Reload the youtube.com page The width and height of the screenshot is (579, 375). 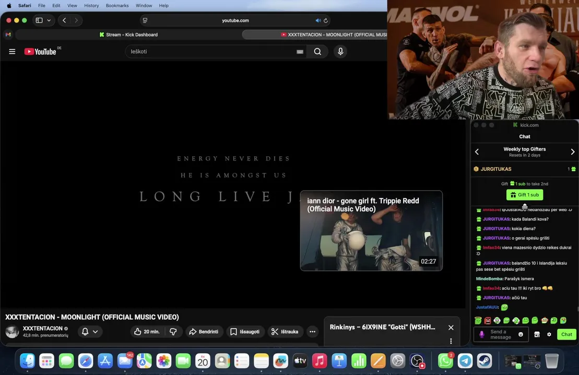pyautogui.click(x=326, y=20)
